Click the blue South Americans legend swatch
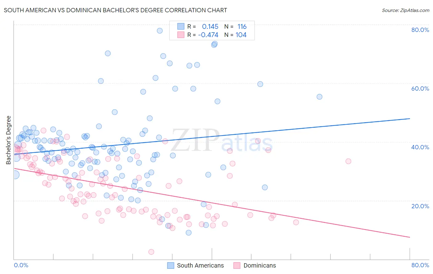433x274 pixels. tap(171, 265)
